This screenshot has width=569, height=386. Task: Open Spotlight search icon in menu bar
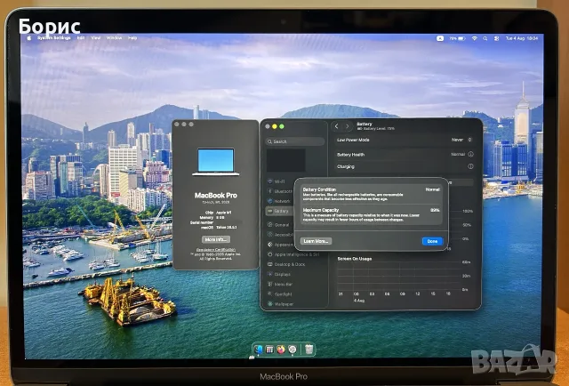(x=485, y=38)
